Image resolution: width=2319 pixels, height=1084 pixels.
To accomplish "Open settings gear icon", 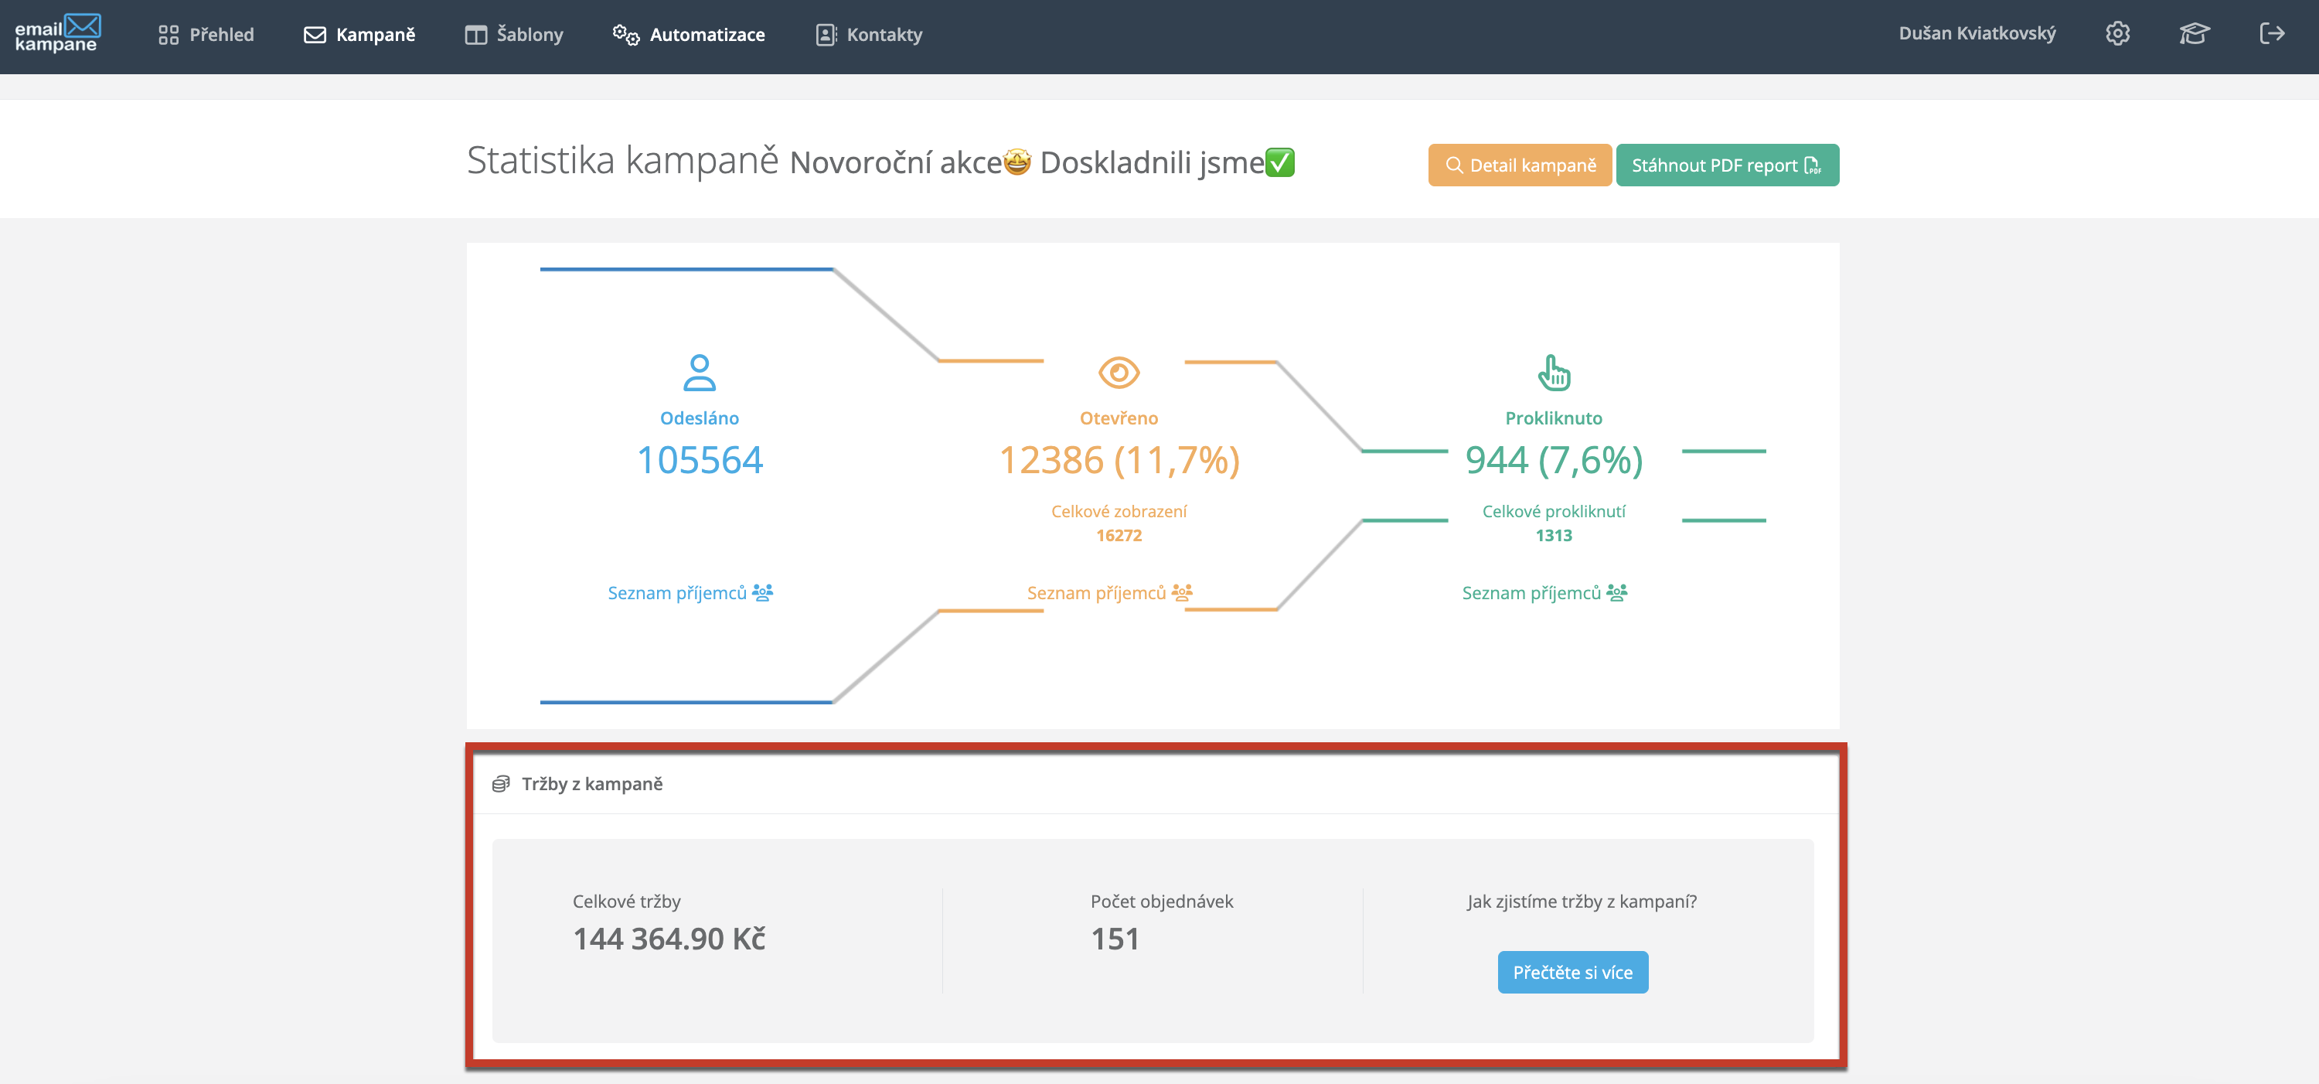I will [x=2117, y=33].
